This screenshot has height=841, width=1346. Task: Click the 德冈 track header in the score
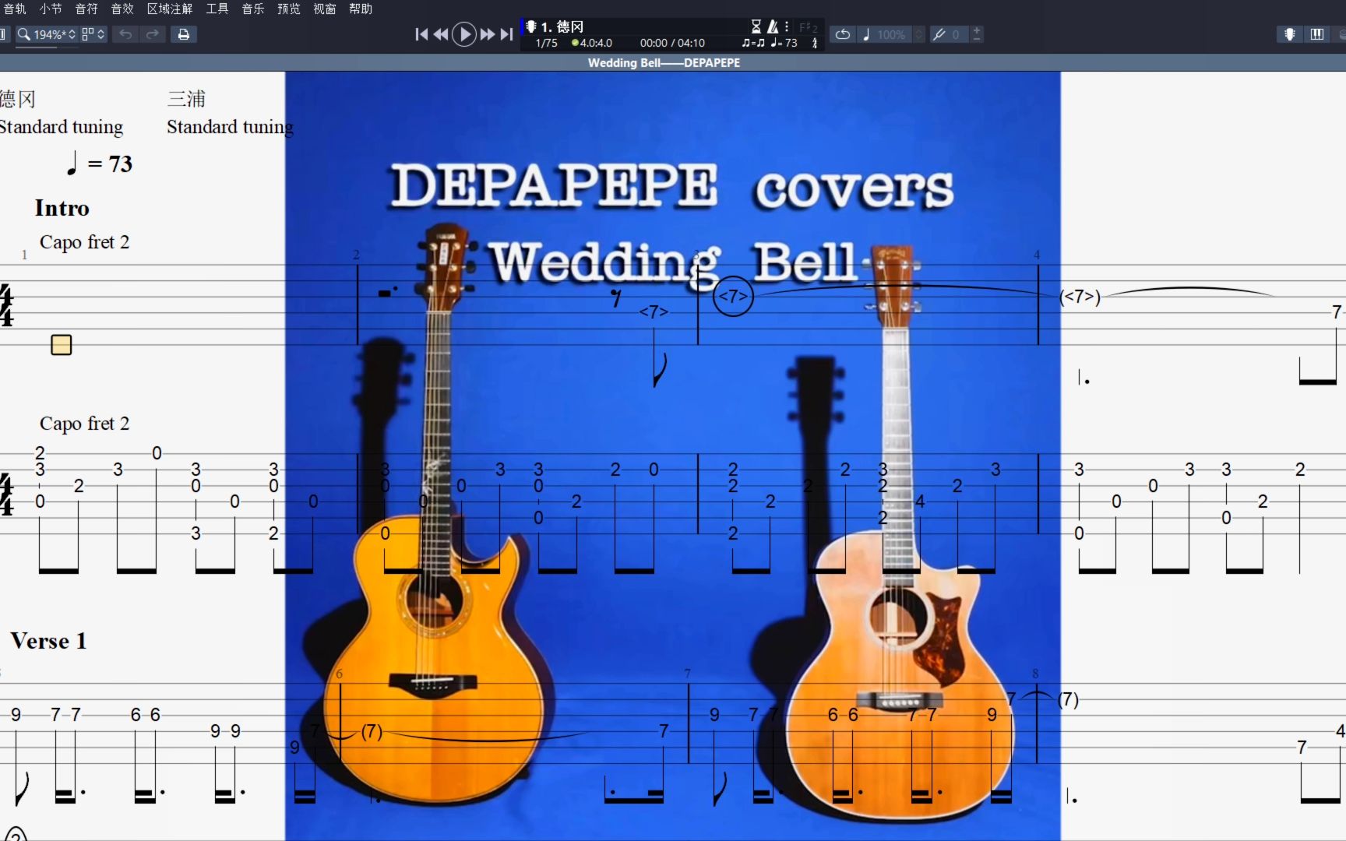coord(17,99)
